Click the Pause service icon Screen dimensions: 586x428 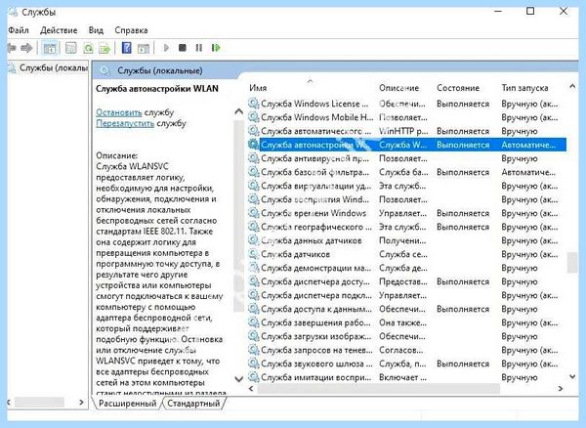199,48
